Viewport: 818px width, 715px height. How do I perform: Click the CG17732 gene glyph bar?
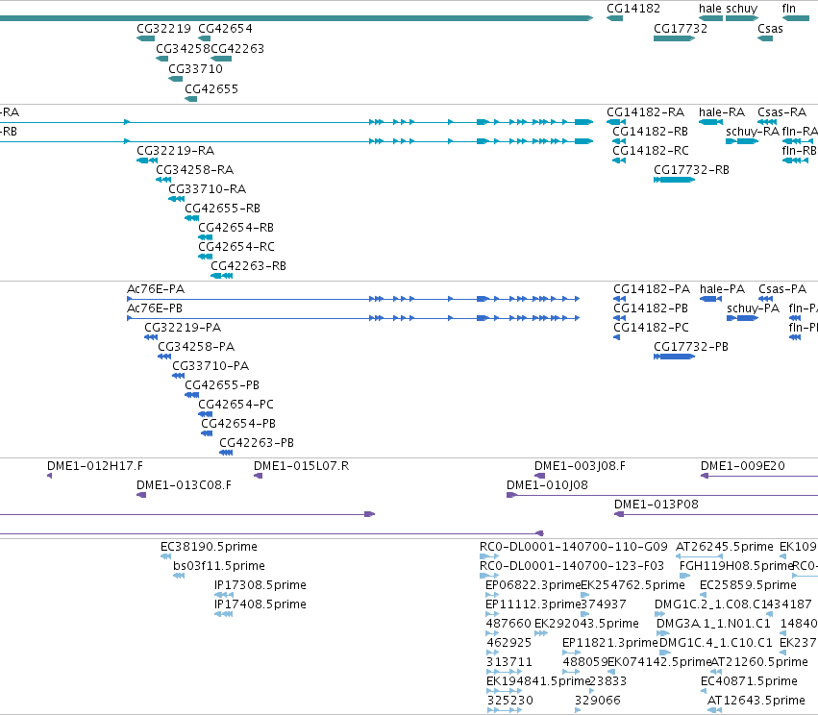[x=674, y=38]
